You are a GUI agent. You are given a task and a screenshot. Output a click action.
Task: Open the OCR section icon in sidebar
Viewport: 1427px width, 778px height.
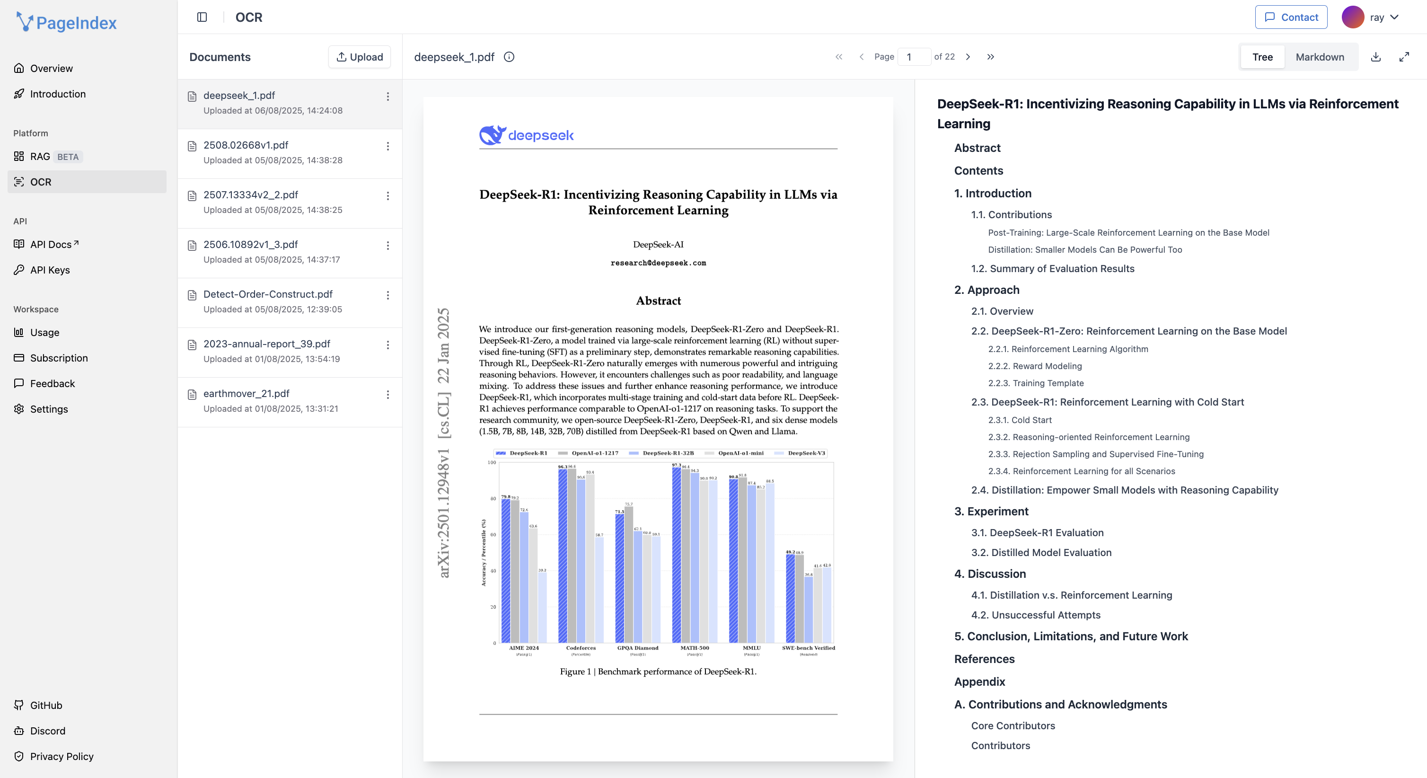[x=19, y=182]
